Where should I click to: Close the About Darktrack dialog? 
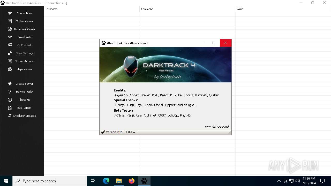pyautogui.click(x=225, y=43)
